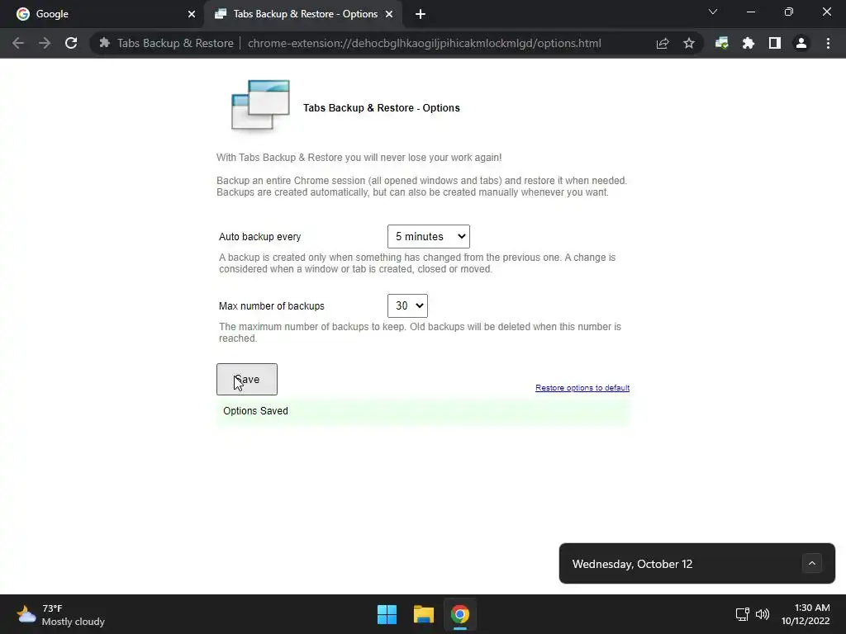
Task: Restore down the Chrome window
Action: click(789, 12)
